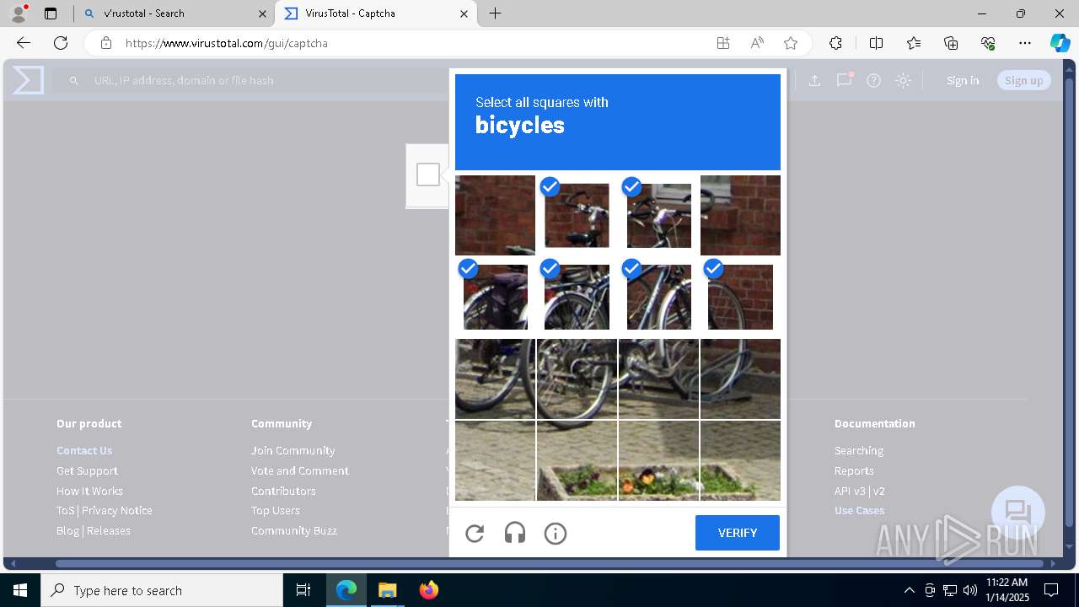Deselect second row fourth brick tile
1079x607 pixels.
pyautogui.click(x=740, y=297)
